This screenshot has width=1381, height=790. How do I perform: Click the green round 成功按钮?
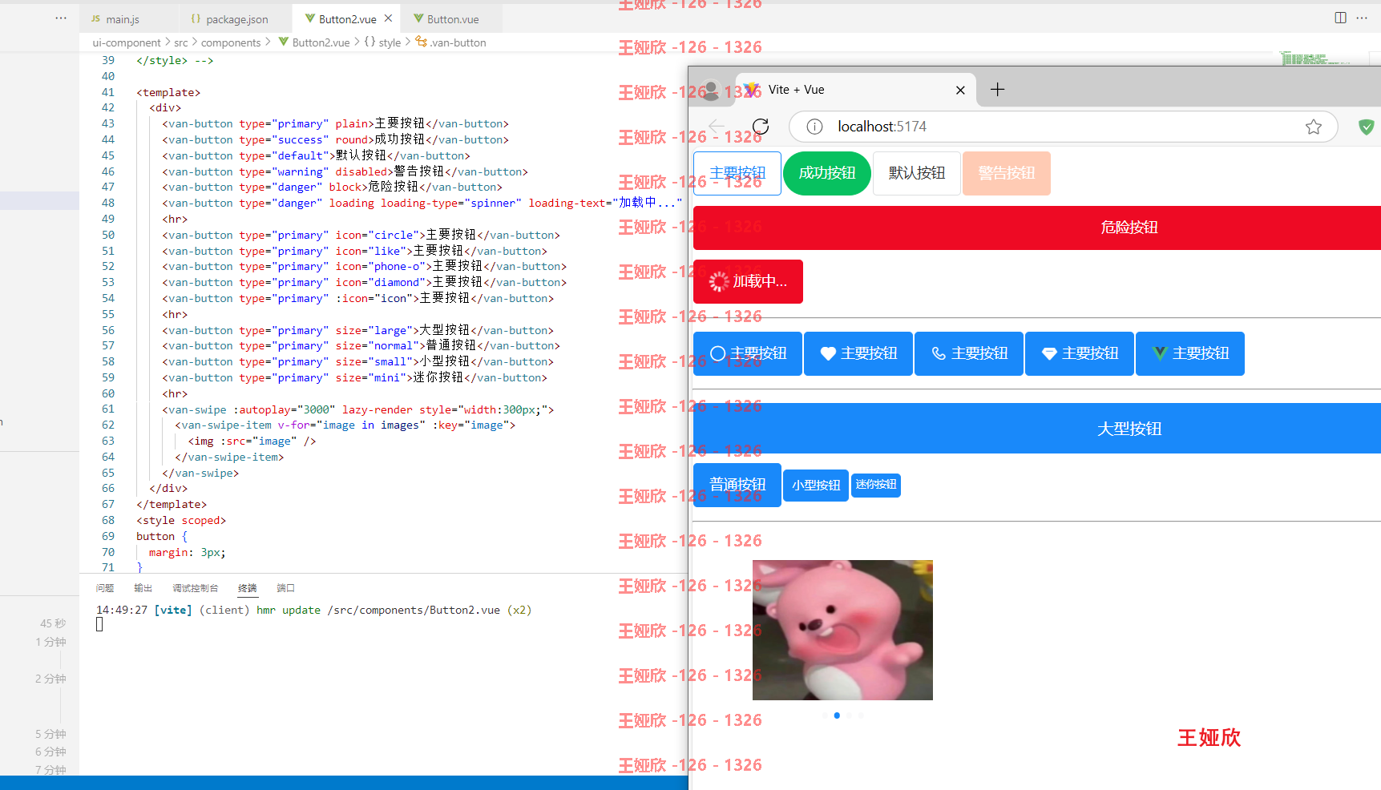pos(827,173)
